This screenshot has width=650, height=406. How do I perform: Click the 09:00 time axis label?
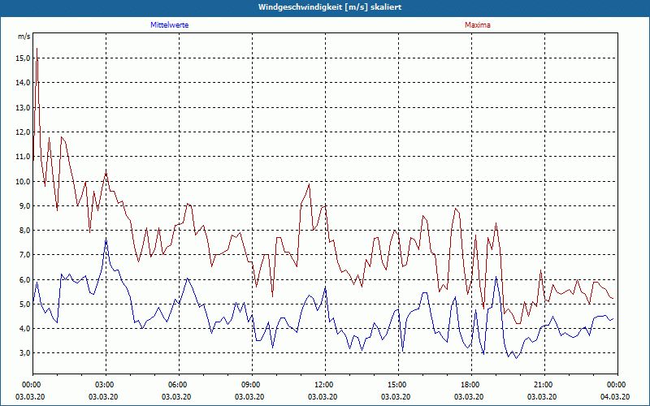coord(253,385)
